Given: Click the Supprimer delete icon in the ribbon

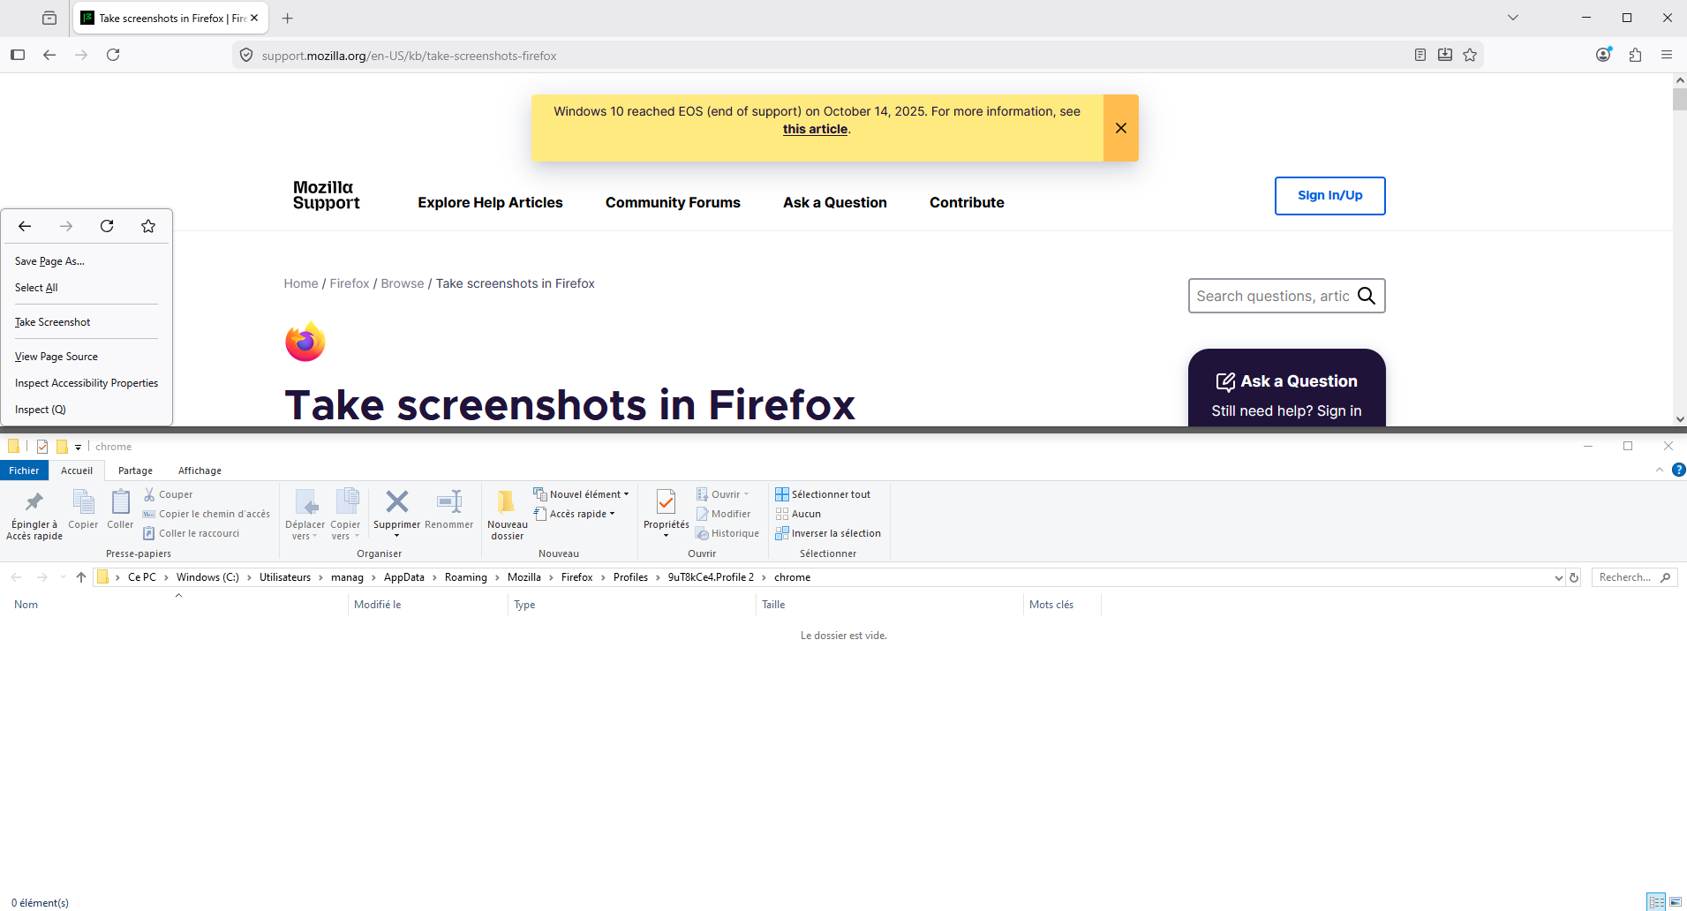Looking at the screenshot, I should point(397,503).
